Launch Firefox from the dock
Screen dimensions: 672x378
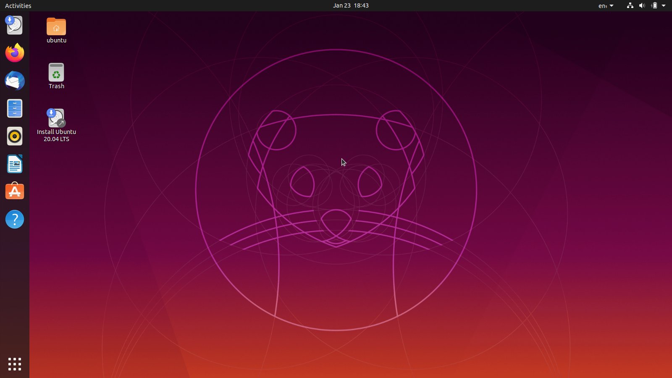pos(15,53)
